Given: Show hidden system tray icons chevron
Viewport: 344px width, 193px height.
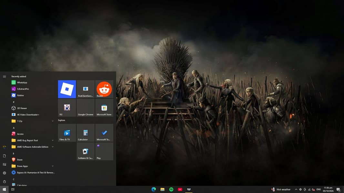Looking at the screenshot, I should click(296, 189).
